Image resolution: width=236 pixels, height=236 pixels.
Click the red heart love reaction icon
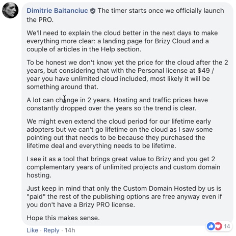coord(218,226)
